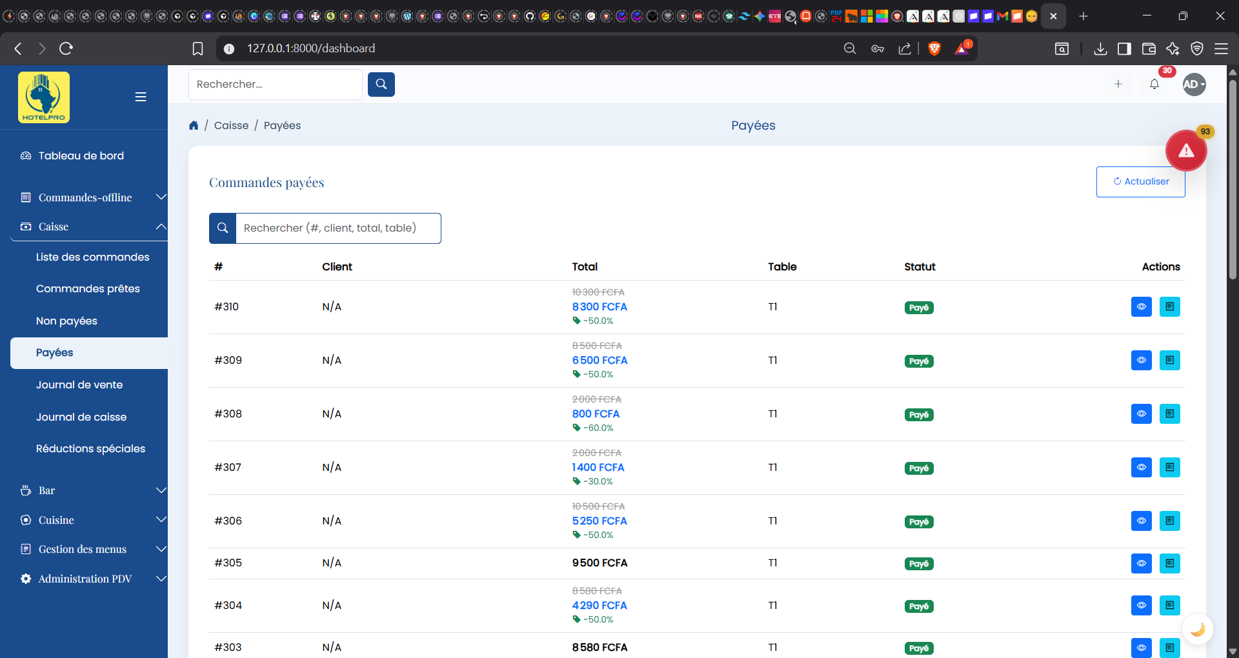
Task: Open receipt for order #304
Action: (1170, 605)
